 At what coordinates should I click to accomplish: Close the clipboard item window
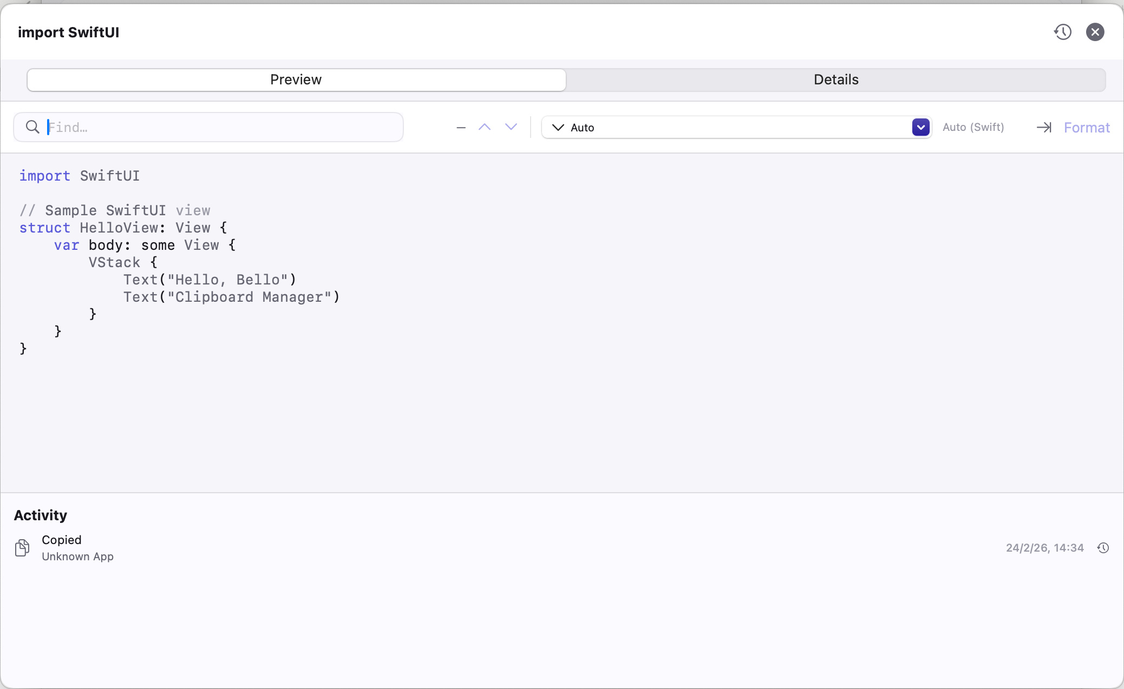tap(1095, 32)
